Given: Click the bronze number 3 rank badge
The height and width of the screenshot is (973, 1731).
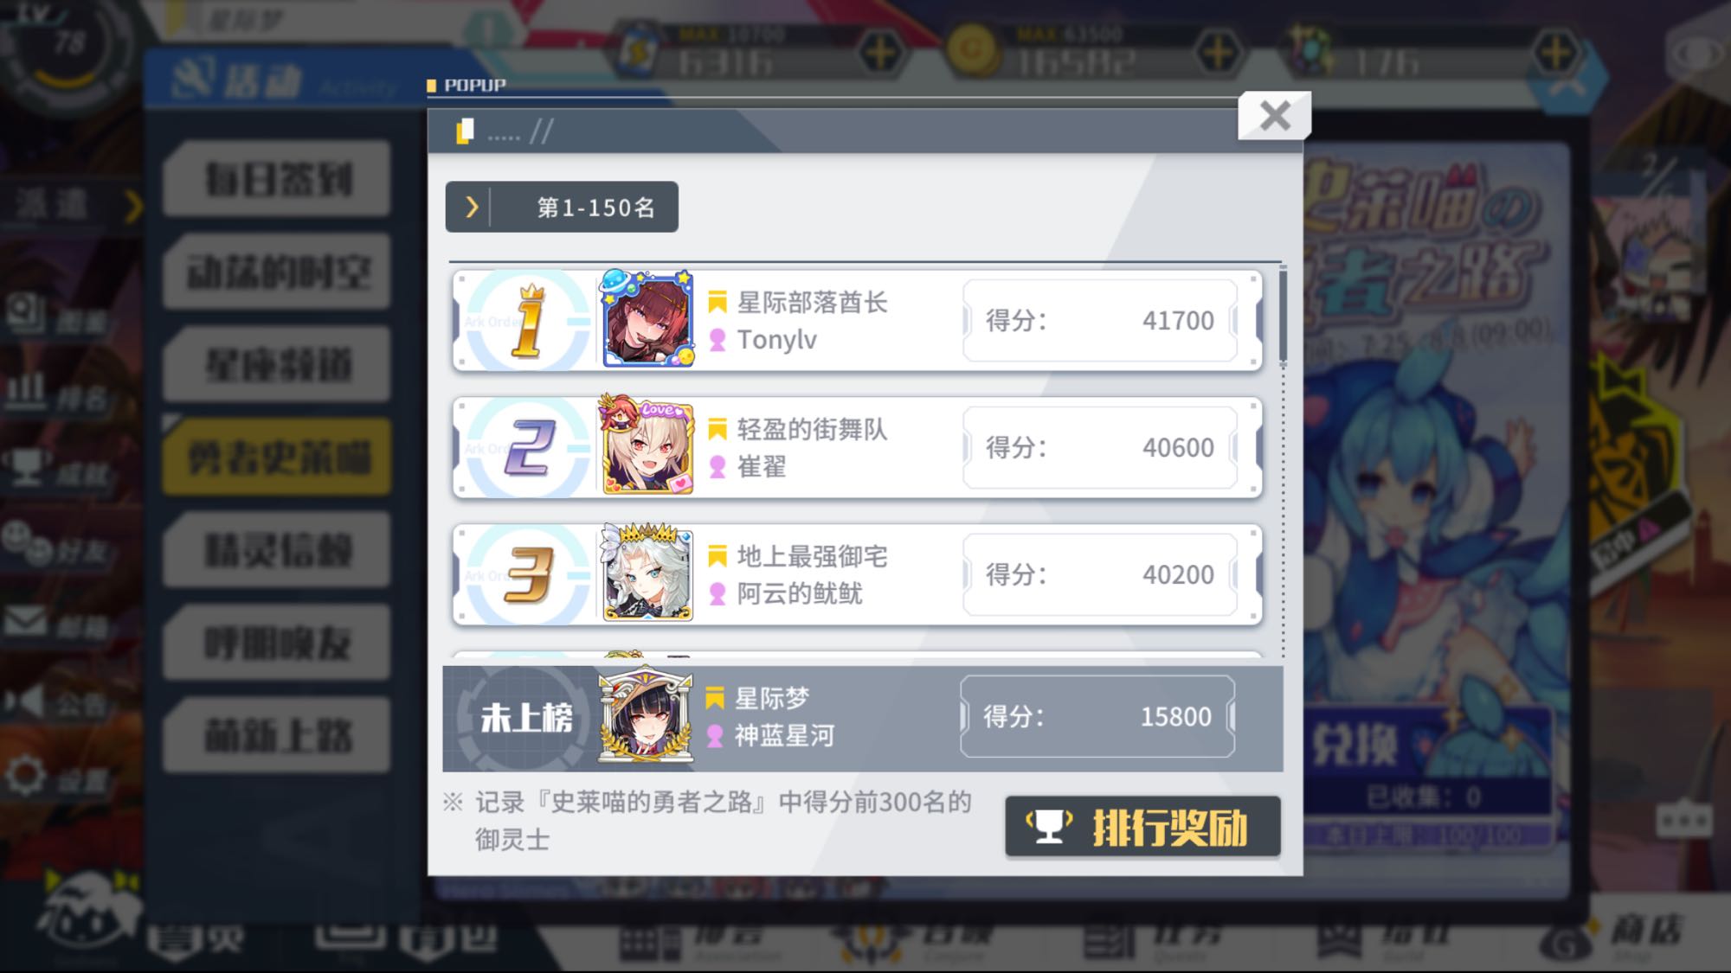Looking at the screenshot, I should click(x=527, y=575).
